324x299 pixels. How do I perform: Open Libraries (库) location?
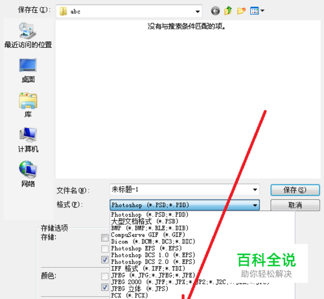[28, 105]
